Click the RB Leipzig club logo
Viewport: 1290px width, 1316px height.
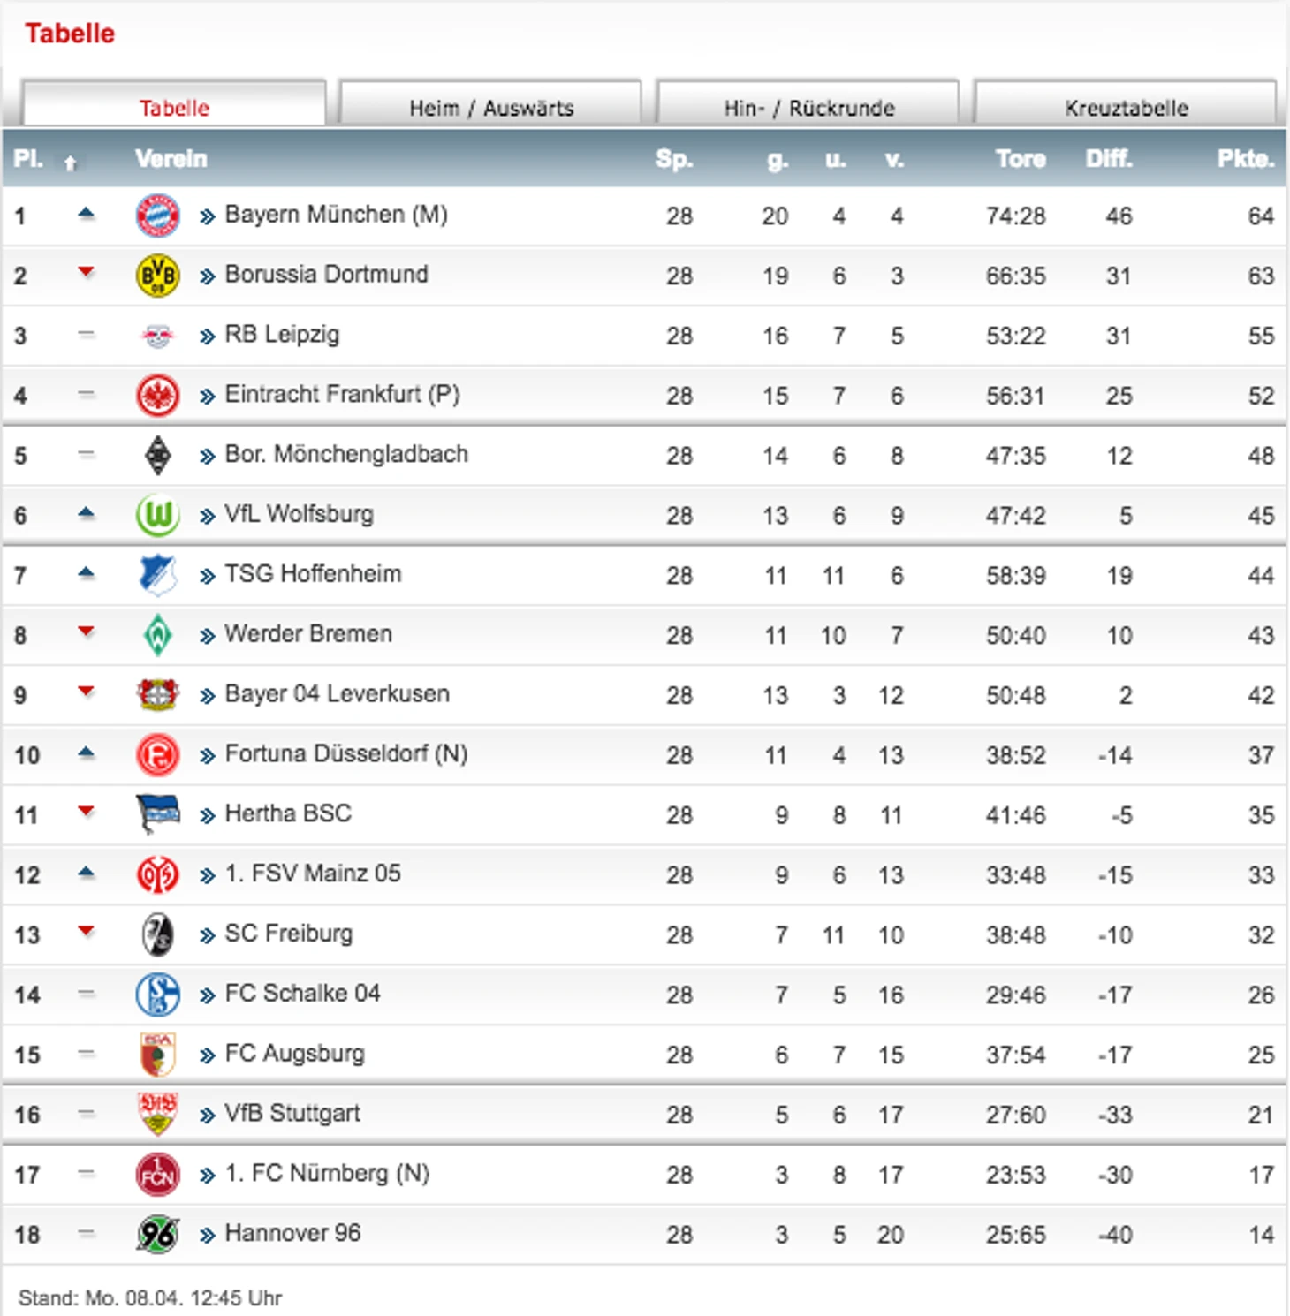158,336
